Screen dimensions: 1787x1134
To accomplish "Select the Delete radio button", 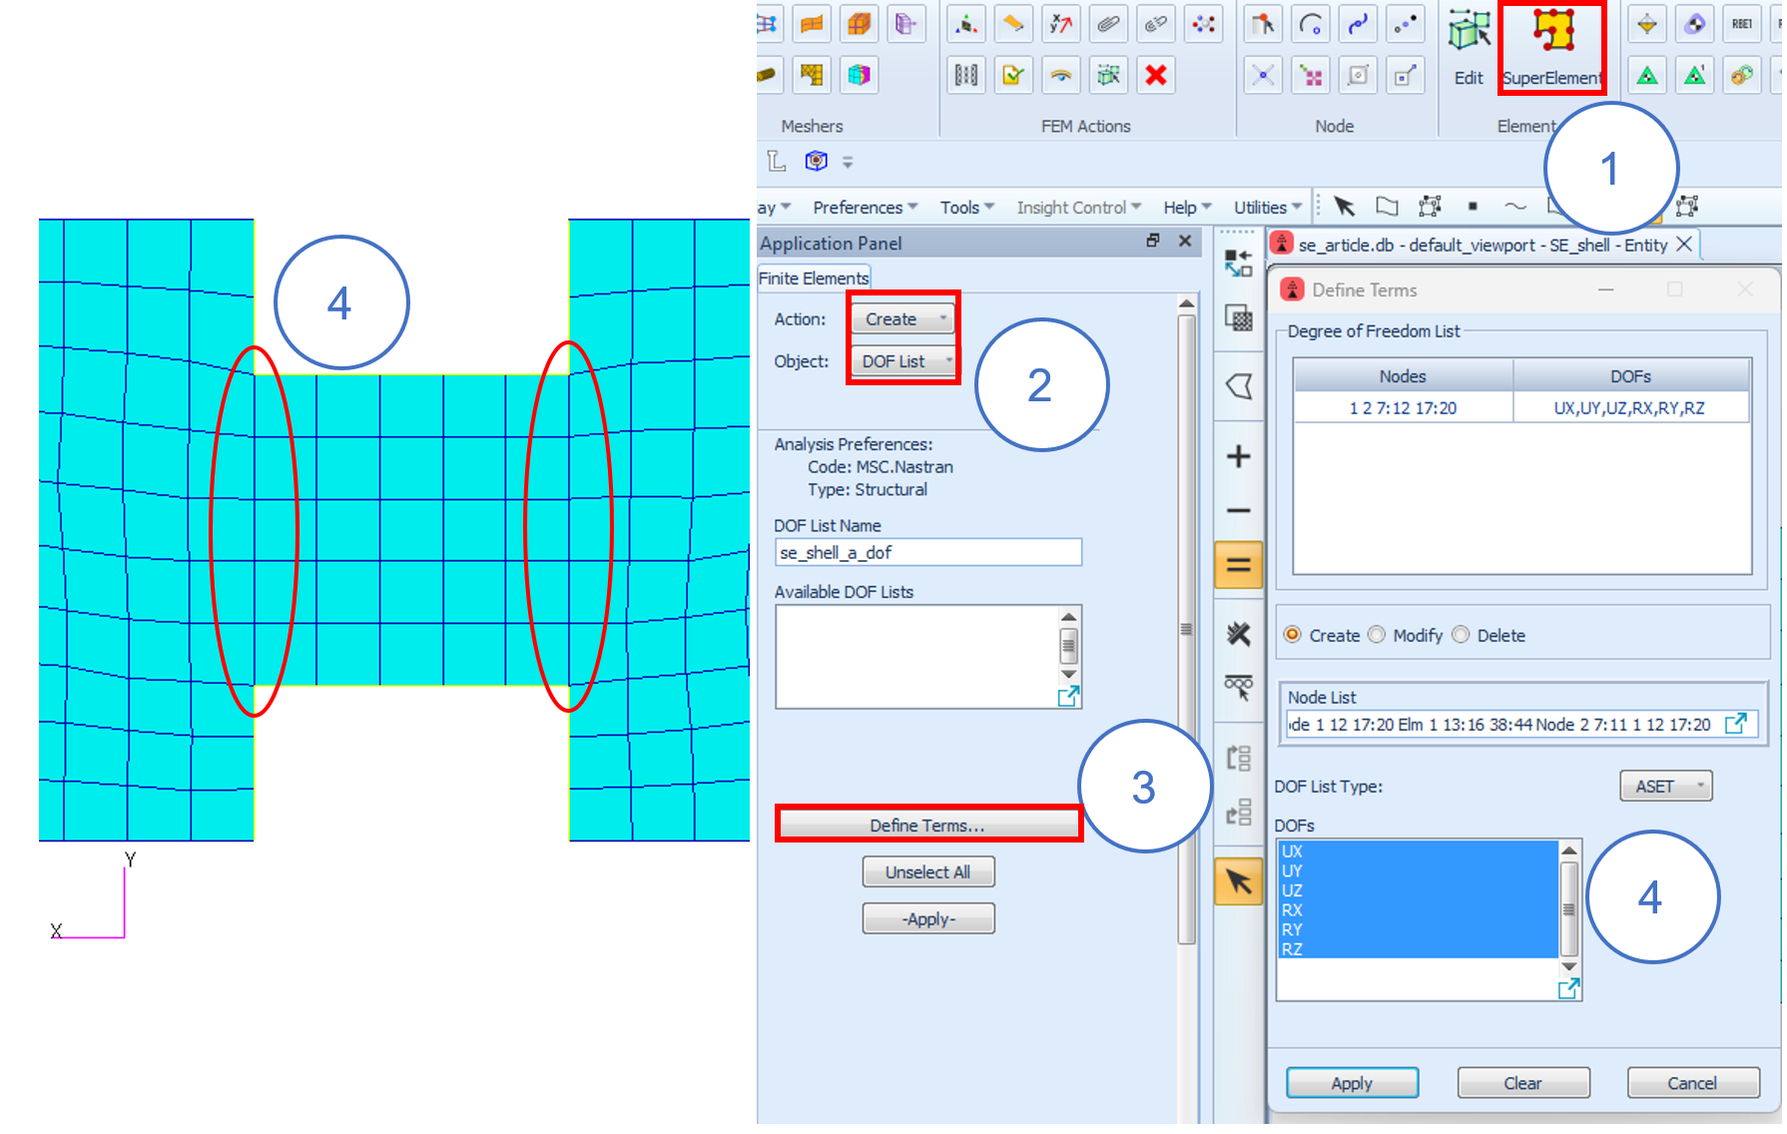I will pos(1461,635).
